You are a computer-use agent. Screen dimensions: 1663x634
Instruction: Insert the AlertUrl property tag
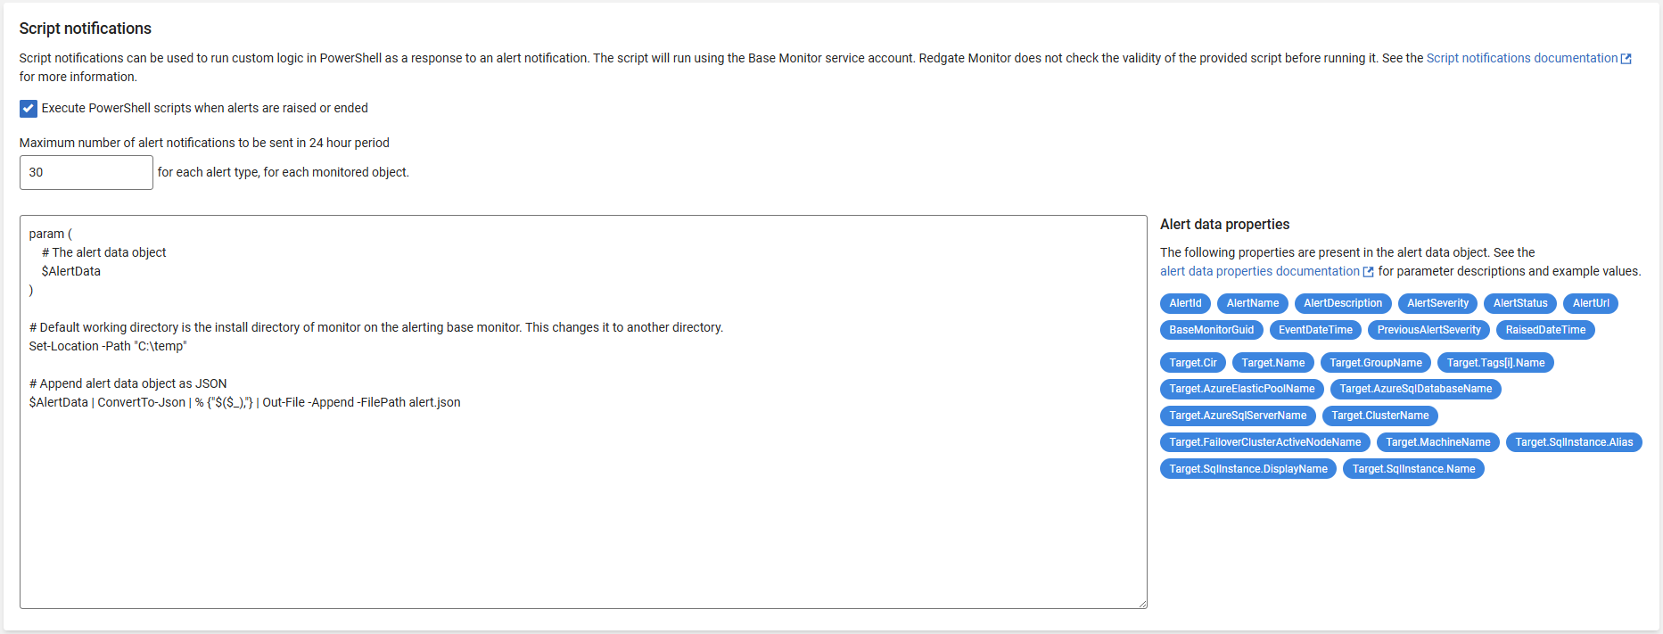pos(1590,304)
